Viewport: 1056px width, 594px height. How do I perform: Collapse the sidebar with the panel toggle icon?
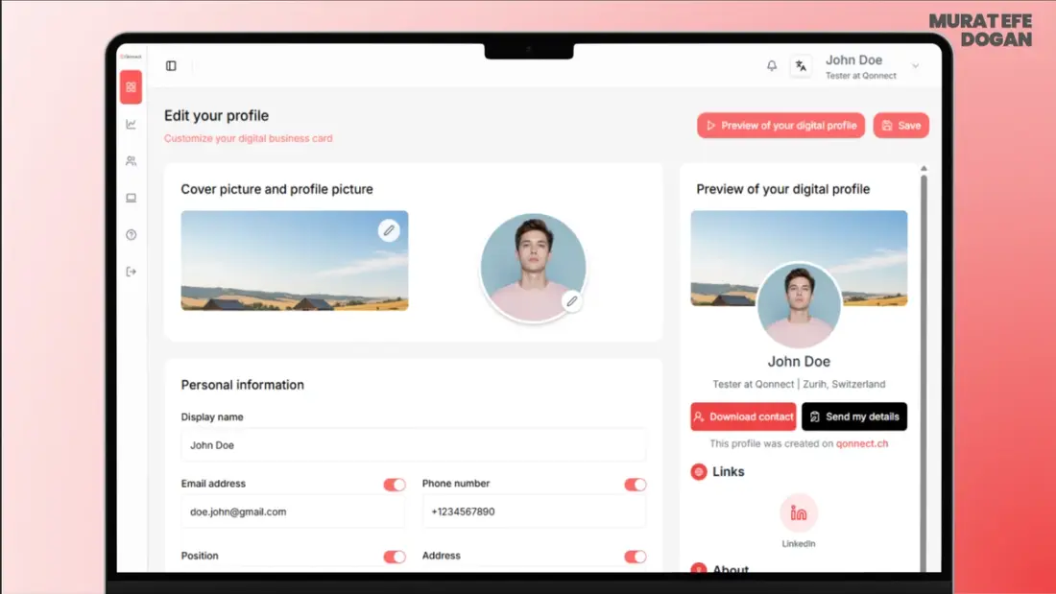(171, 66)
